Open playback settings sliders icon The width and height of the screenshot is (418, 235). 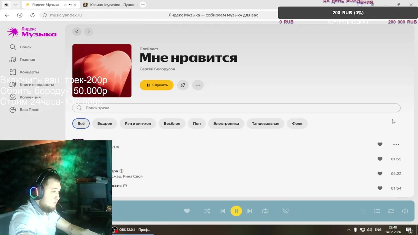(391, 211)
